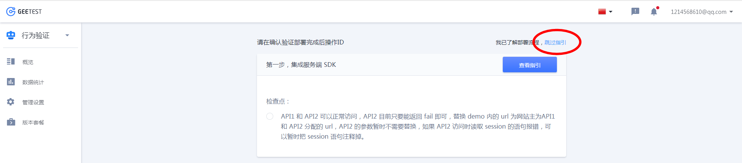Click the 数据统计 bar chart icon
Viewport: 742px width, 163px height.
(x=11, y=82)
